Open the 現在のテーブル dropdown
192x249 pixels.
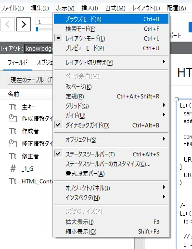click(x=30, y=80)
